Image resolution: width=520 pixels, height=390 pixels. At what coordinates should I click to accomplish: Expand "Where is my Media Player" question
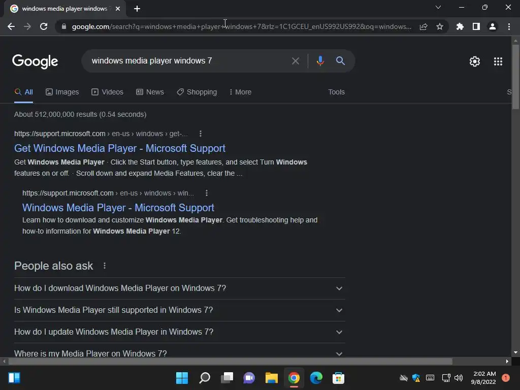179,351
